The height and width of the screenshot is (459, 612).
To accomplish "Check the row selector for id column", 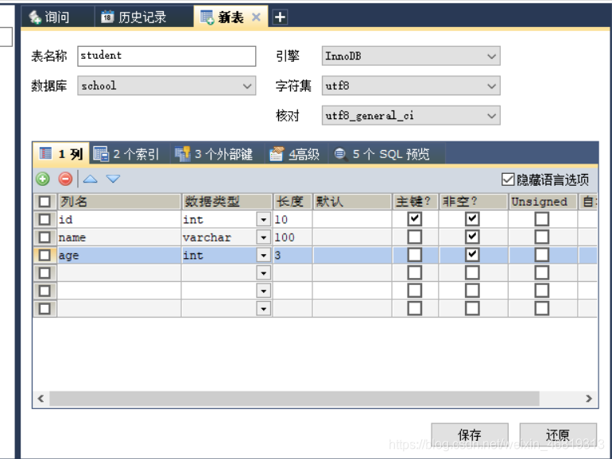I will (x=45, y=219).
